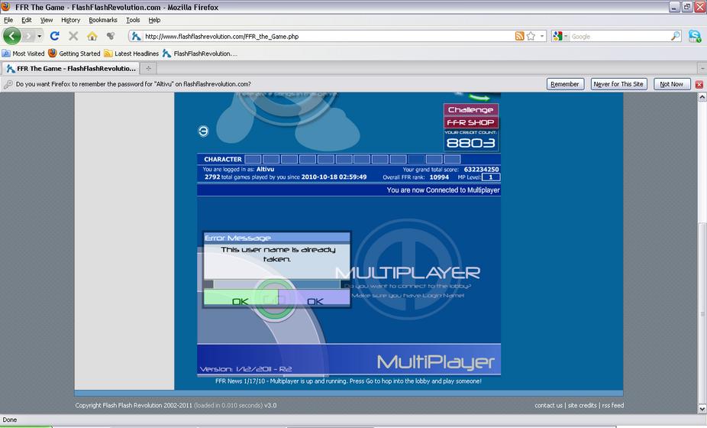The image size is (707, 428).
Task: Click the vertical scrollbar thumb
Action: coord(702,313)
